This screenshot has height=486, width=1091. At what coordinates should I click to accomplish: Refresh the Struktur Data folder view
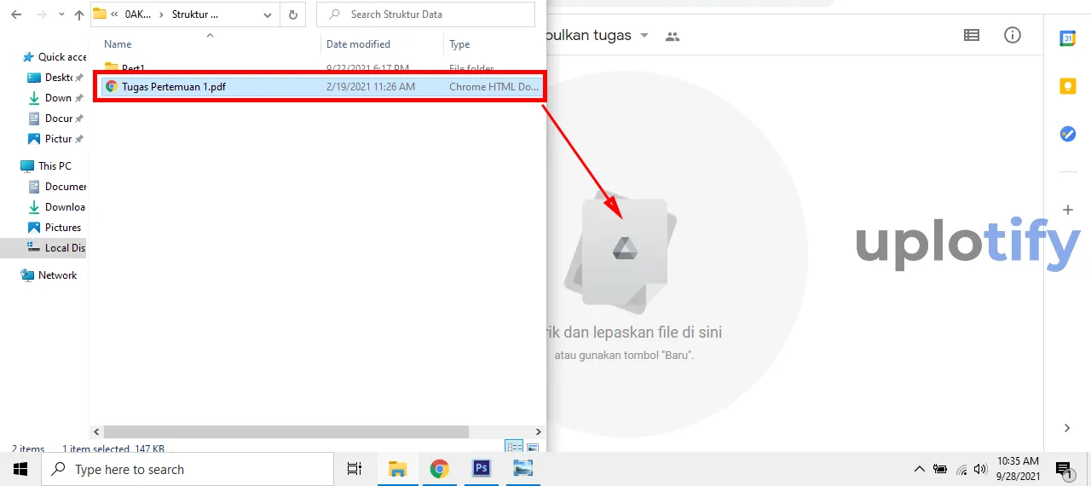(293, 14)
